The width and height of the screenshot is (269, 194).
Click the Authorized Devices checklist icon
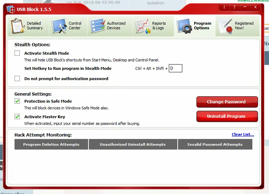tap(97, 26)
